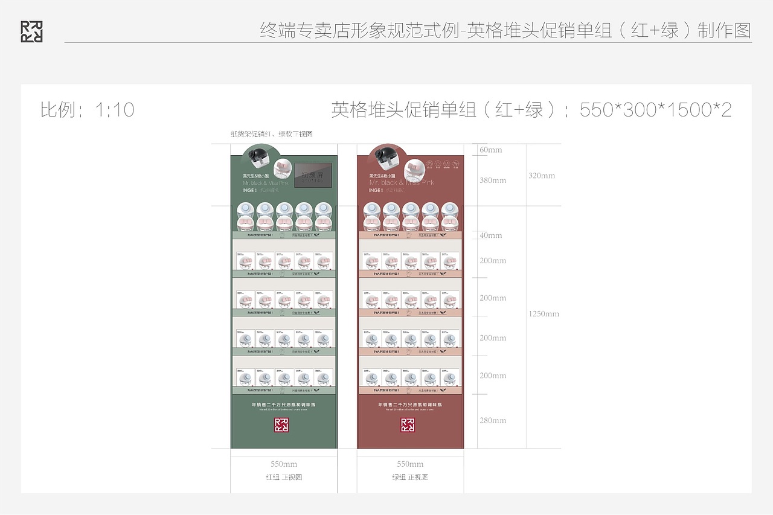Click the rightmost certification icon on red display
The image size is (773, 515).
coord(456,164)
